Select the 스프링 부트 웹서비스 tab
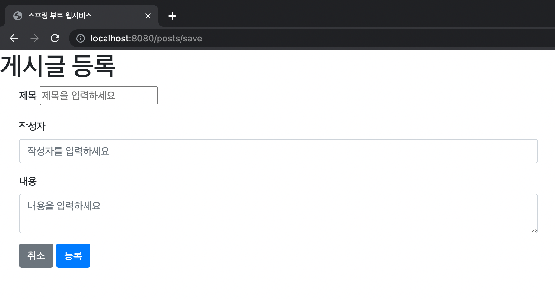Viewport: 555px width, 299px height. (x=82, y=16)
